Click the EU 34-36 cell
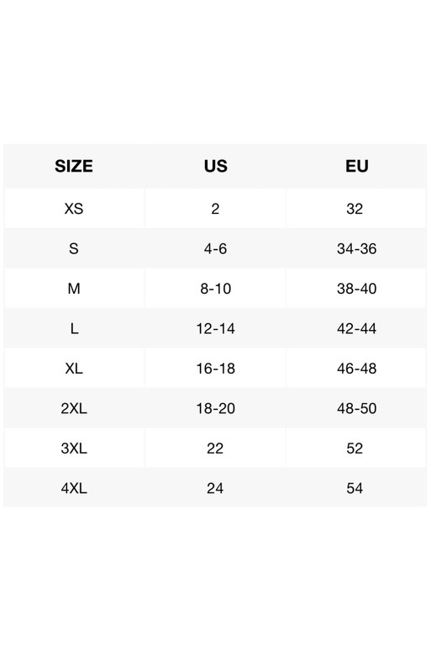The height and width of the screenshot is (648, 431). 357,249
